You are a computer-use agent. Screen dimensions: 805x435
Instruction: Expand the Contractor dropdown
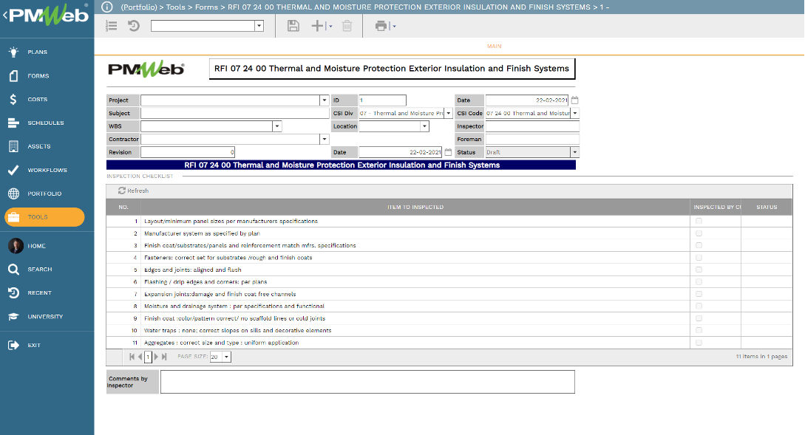pyautogui.click(x=325, y=139)
